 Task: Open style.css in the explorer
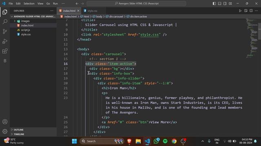[x=26, y=34]
